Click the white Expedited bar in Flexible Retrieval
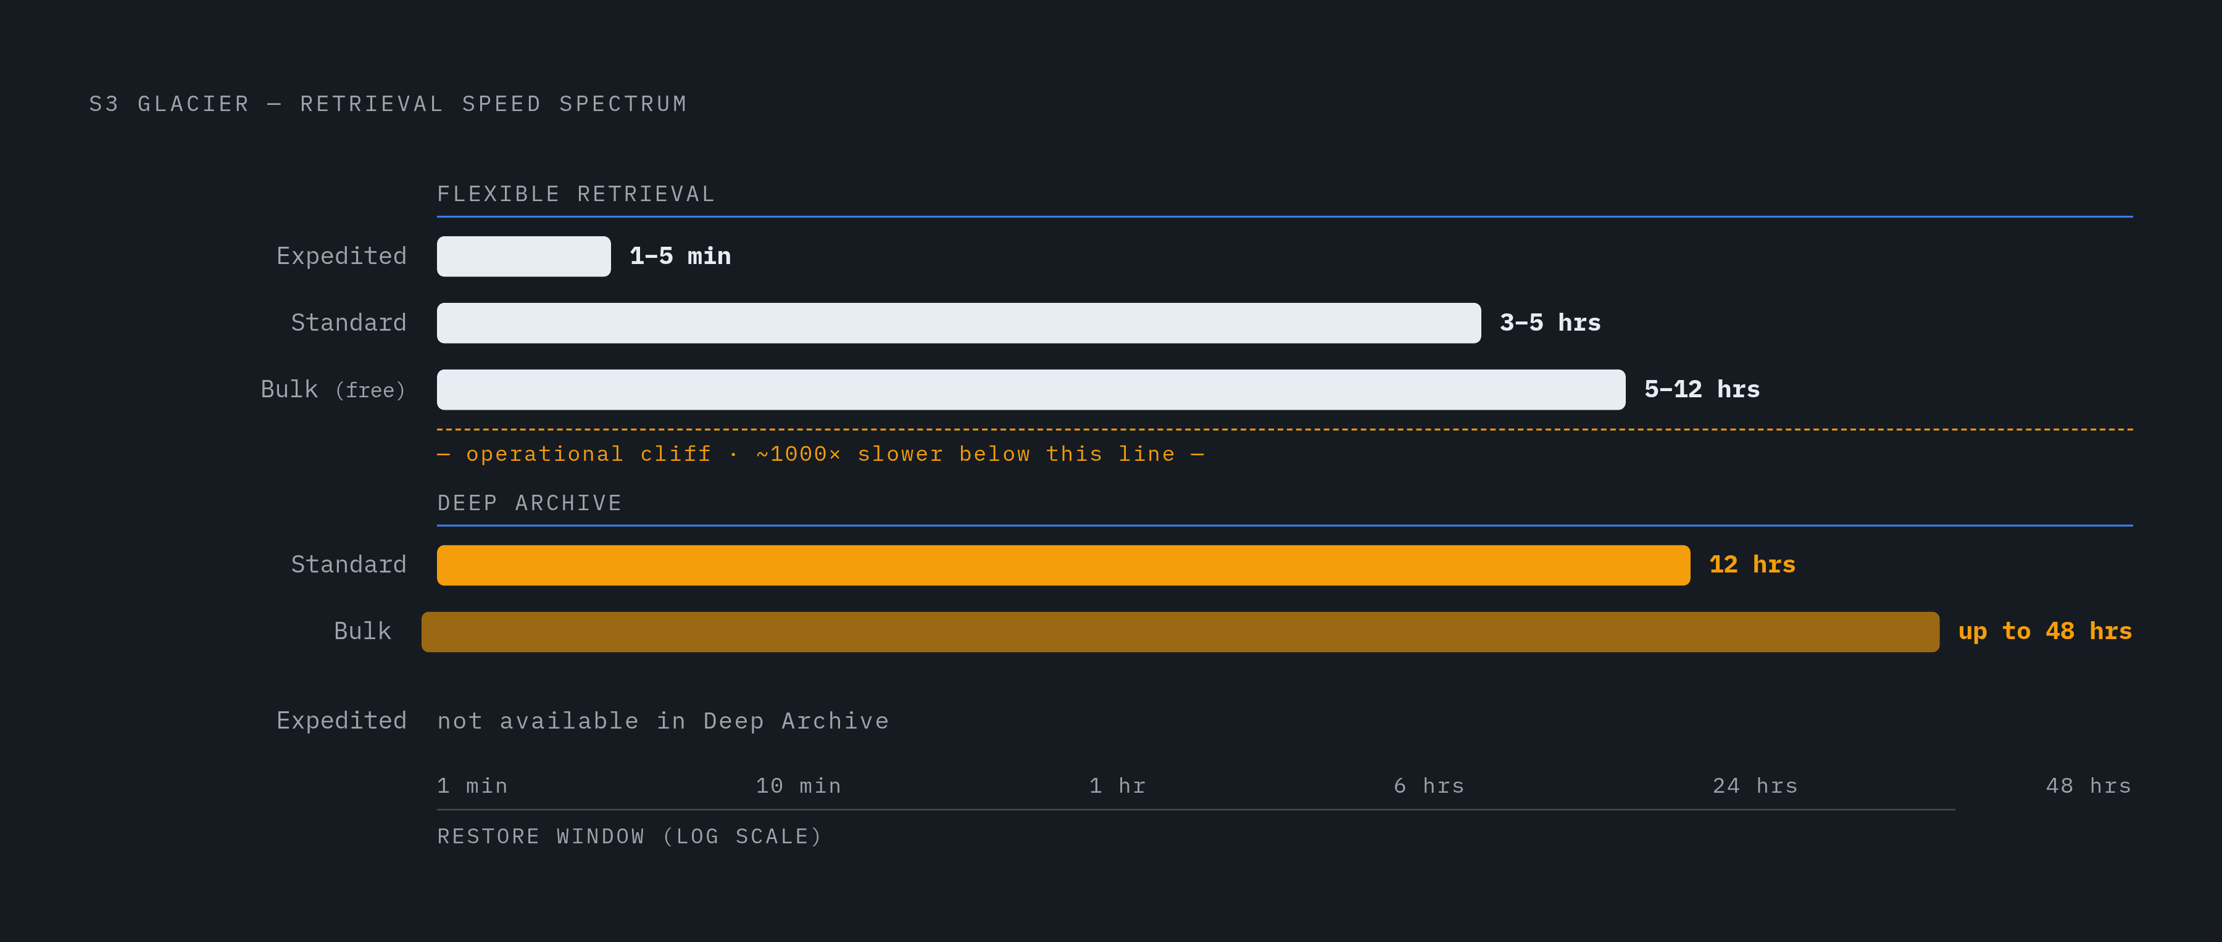This screenshot has width=2222, height=942. click(523, 256)
